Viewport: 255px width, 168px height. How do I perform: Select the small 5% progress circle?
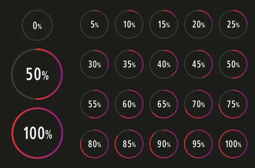tap(94, 24)
